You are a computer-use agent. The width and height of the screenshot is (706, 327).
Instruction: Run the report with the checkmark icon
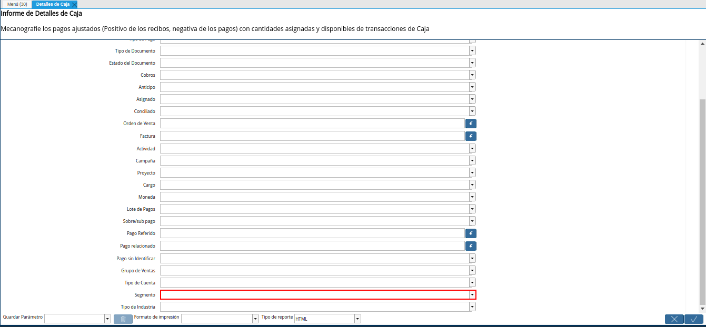coord(694,319)
